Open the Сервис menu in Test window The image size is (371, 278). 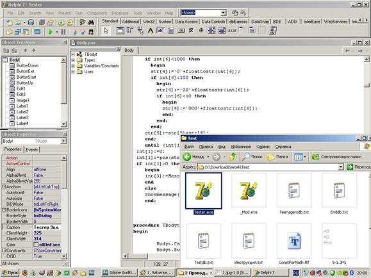pyautogui.click(x=263, y=147)
